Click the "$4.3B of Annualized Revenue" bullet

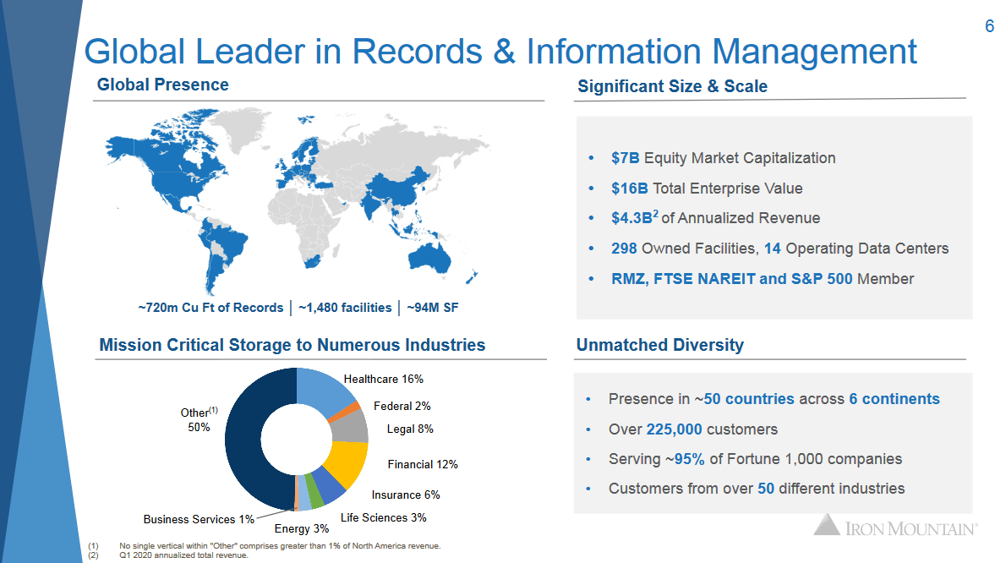pyautogui.click(x=715, y=218)
